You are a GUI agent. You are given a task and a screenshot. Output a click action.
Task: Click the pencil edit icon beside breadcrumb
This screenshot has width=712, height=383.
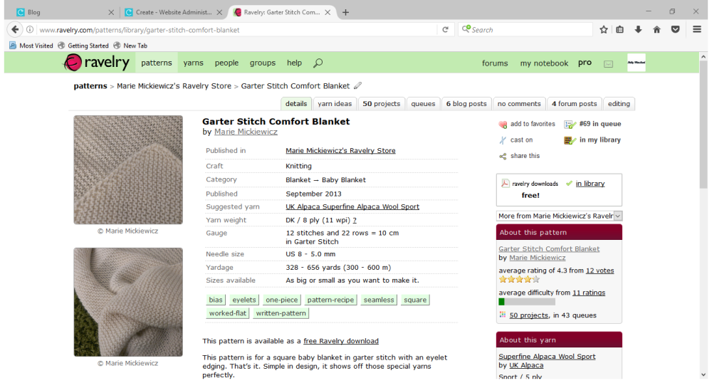pyautogui.click(x=358, y=85)
